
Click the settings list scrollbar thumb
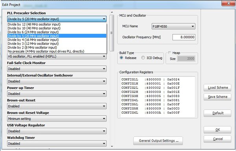(x=112, y=33)
